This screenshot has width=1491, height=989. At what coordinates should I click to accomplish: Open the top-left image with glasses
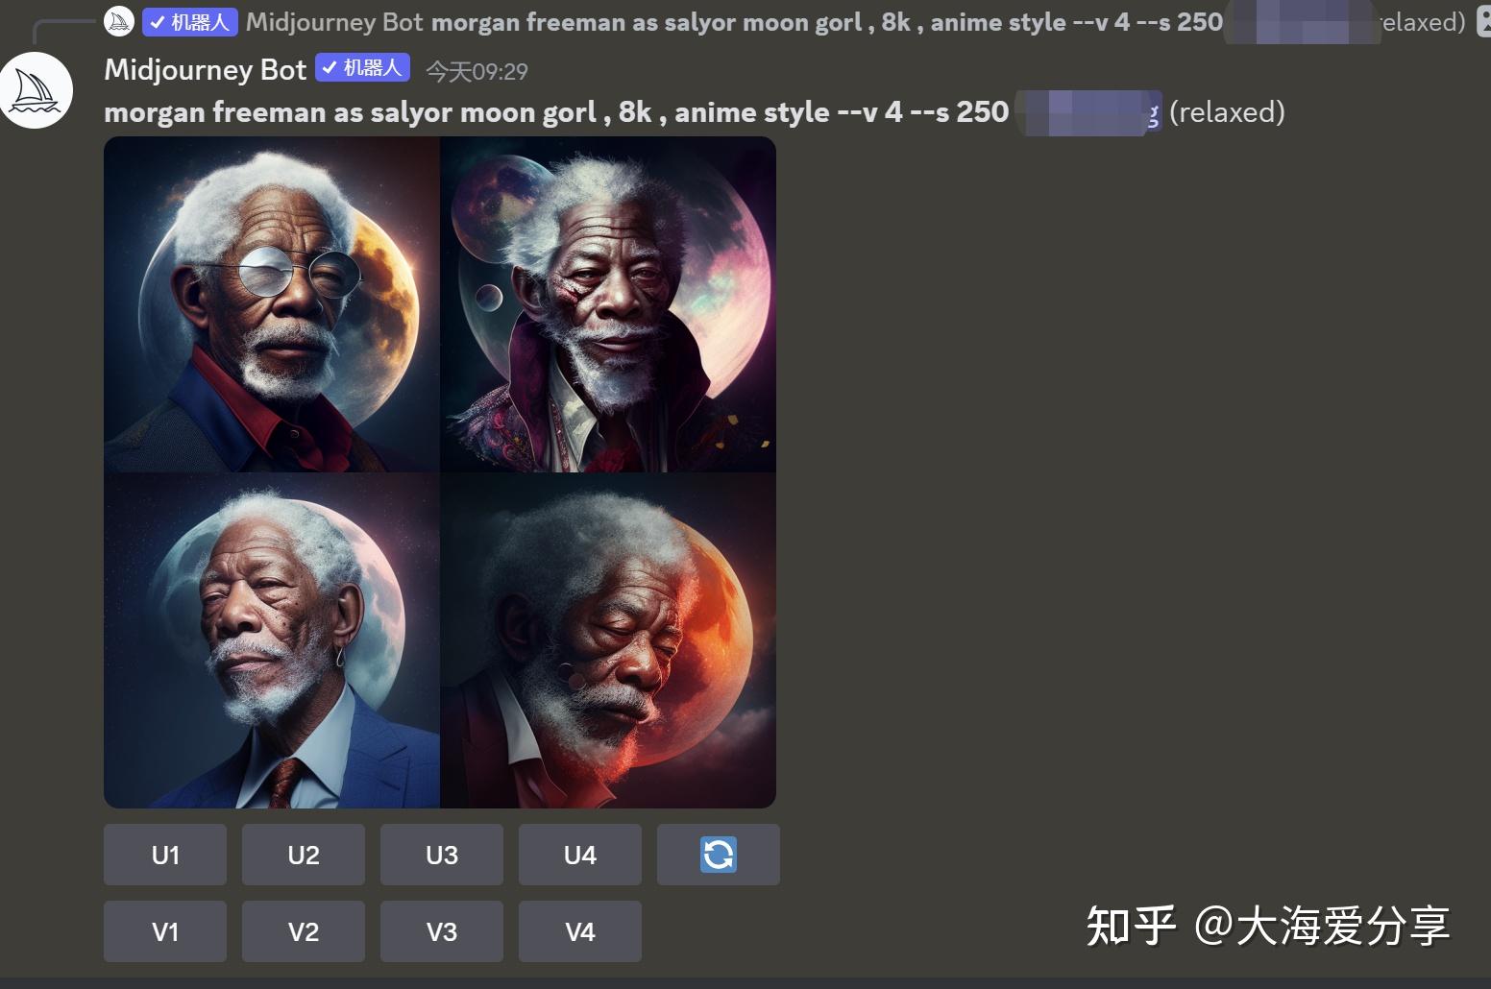pyautogui.click(x=272, y=304)
